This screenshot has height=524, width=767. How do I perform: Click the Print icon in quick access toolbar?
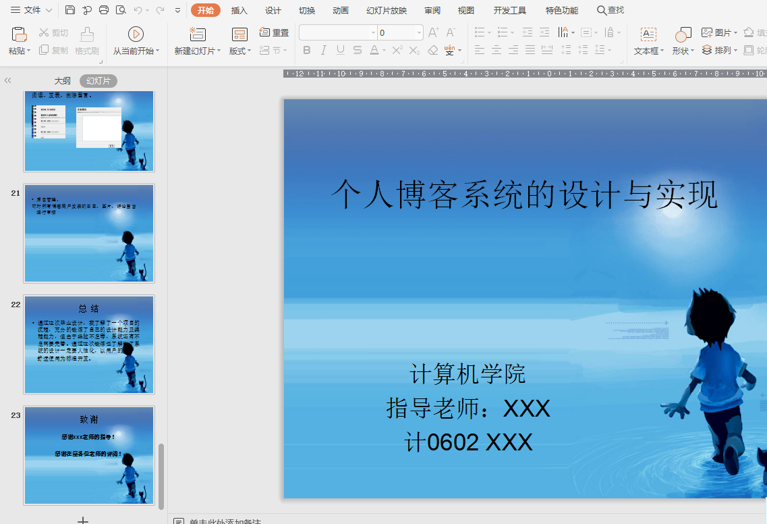(x=104, y=10)
